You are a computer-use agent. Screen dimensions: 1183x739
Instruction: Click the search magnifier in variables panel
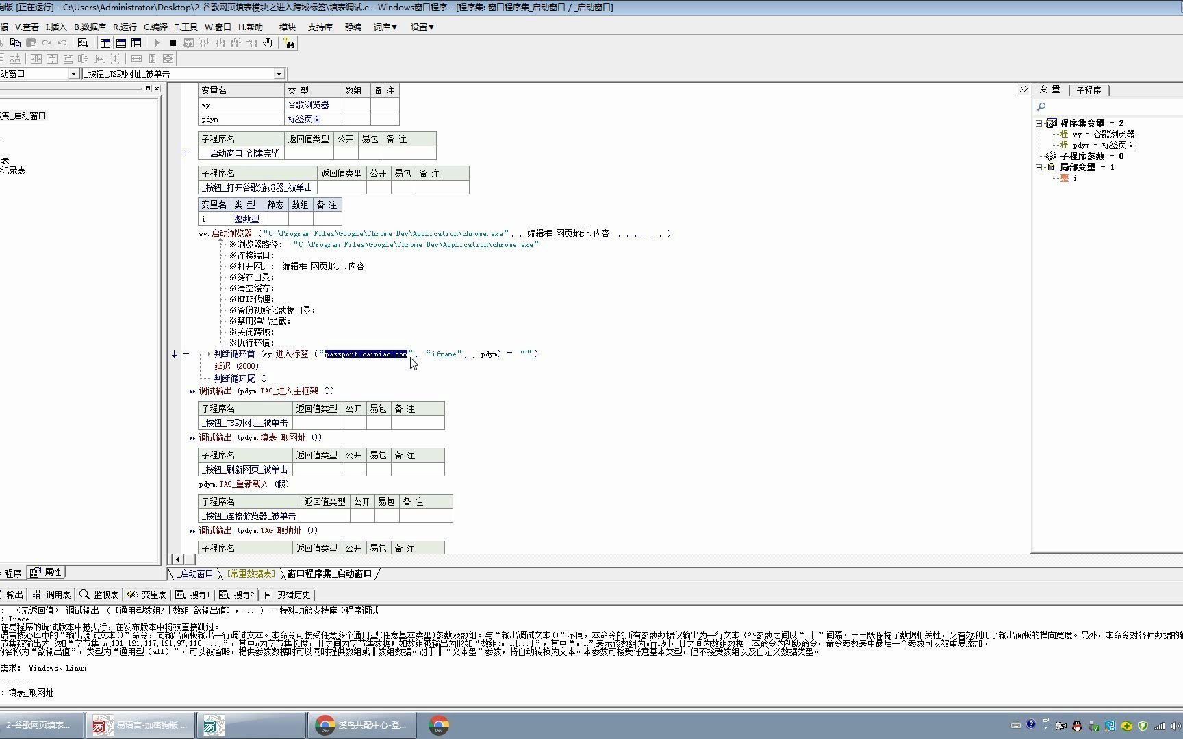pyautogui.click(x=1041, y=107)
